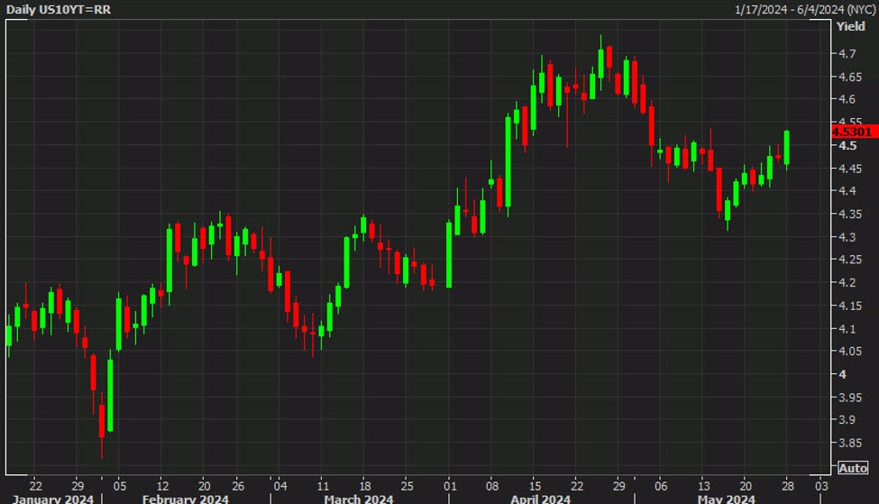Click the Yield axis header
The image size is (879, 504).
coord(850,26)
